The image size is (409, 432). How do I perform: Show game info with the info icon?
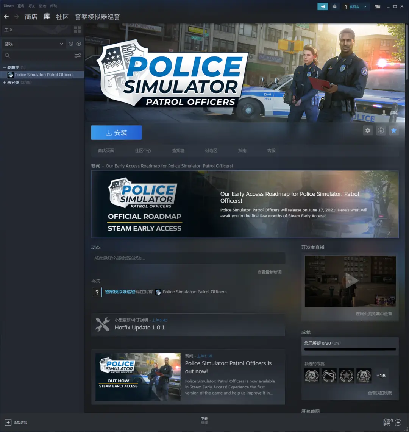(381, 131)
